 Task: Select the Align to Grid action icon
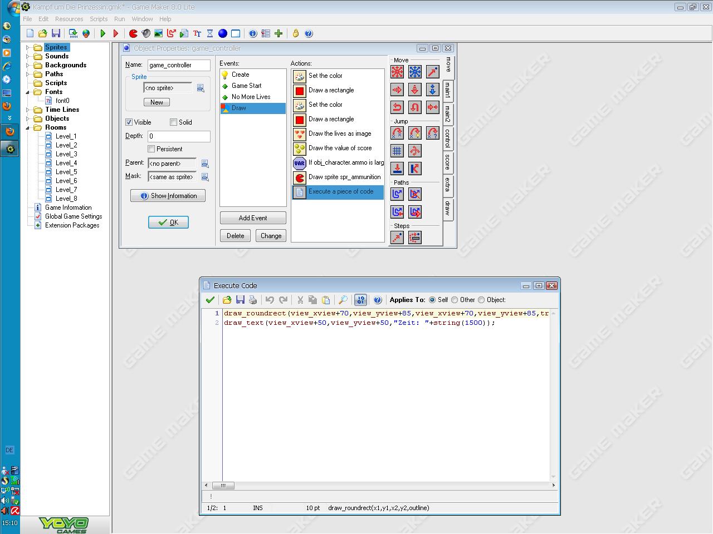397,151
